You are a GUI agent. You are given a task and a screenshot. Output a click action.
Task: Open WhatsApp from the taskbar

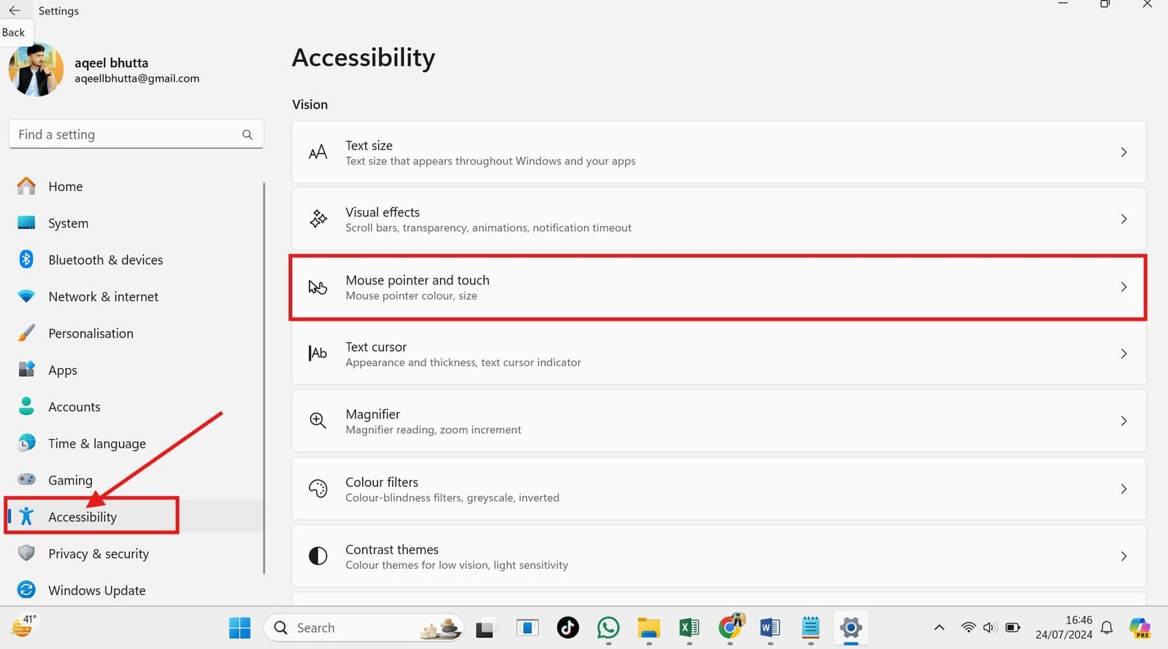pos(608,628)
